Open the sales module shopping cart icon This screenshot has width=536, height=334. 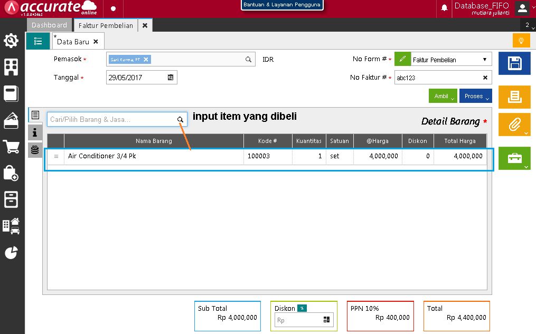pos(11,147)
